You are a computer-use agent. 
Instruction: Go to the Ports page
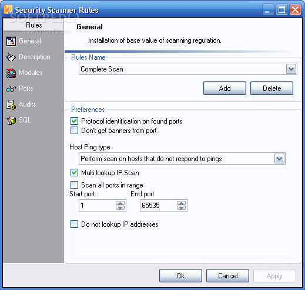26,88
